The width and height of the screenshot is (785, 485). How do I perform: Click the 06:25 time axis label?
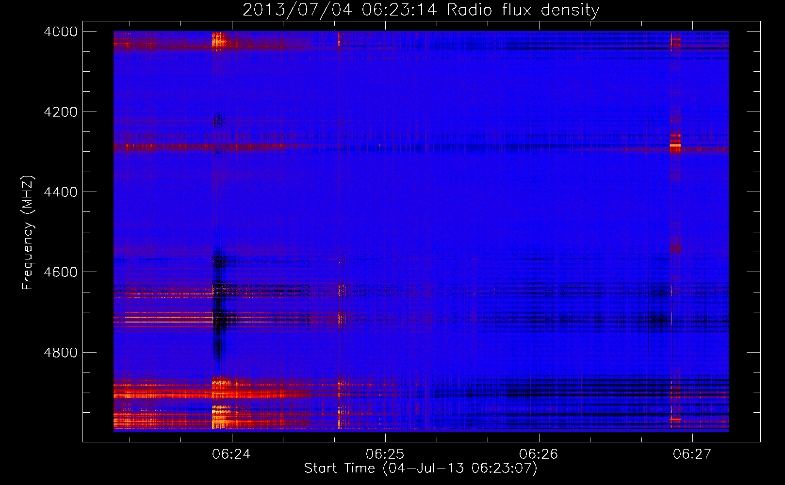[385, 454]
